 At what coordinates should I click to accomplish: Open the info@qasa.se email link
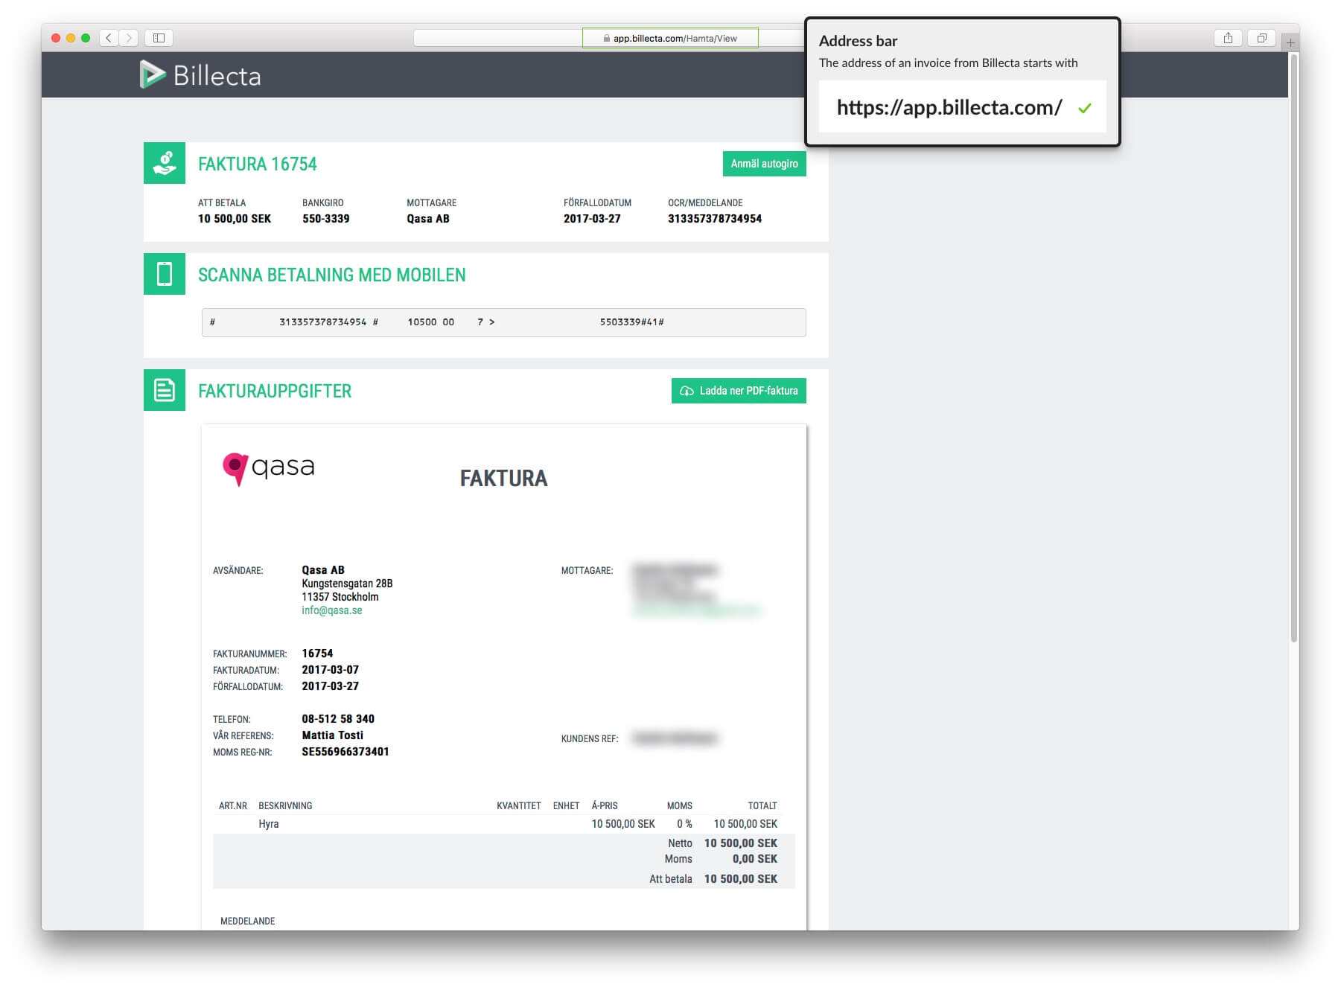(x=332, y=610)
